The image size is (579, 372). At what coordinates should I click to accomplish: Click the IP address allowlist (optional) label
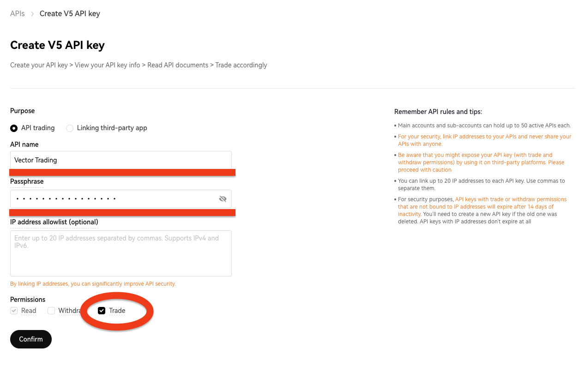click(x=54, y=222)
